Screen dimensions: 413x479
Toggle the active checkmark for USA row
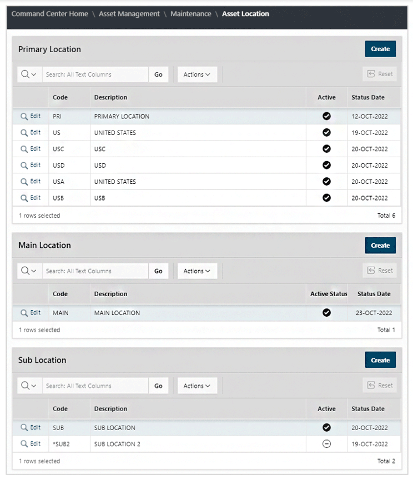pyautogui.click(x=326, y=182)
